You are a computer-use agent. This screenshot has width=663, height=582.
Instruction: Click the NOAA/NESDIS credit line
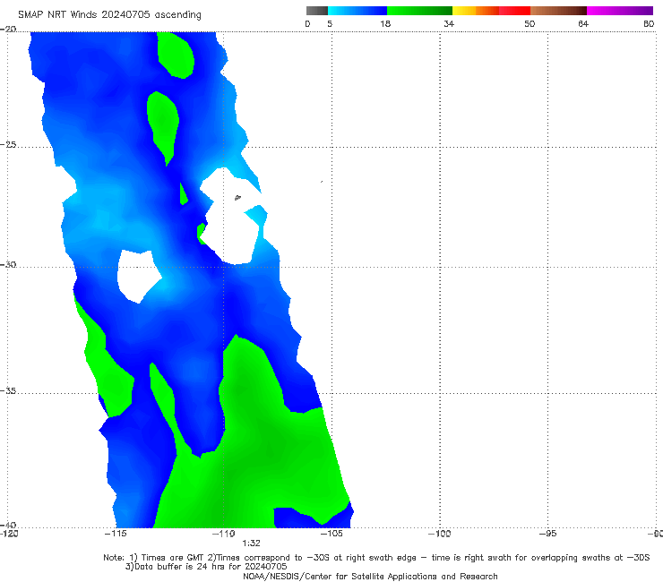(x=370, y=576)
